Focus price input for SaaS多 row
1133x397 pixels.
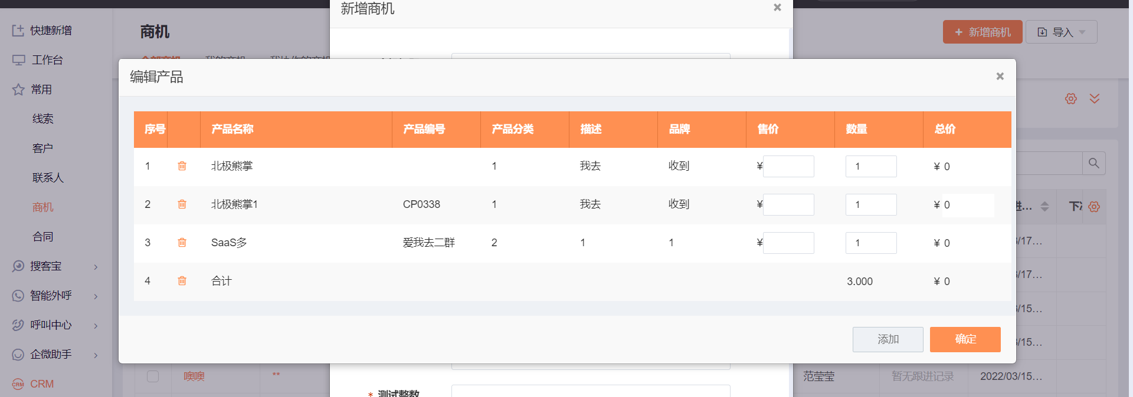(x=788, y=243)
